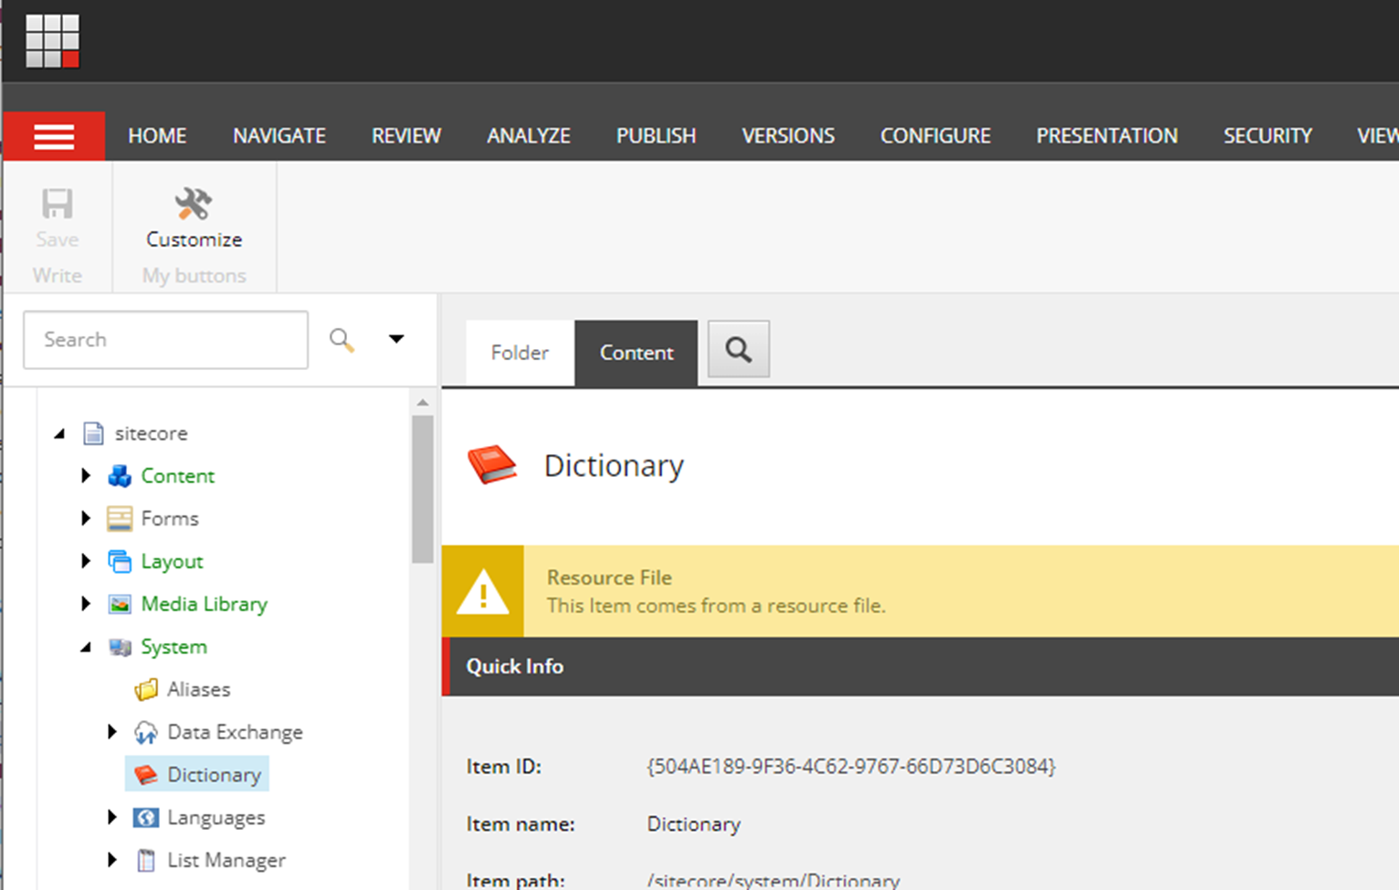Expand the Content tree node

pos(86,475)
